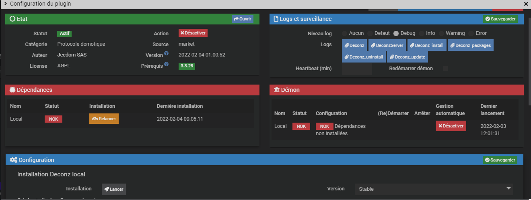Screen dimensions: 531x200
Task: Open the Deconz_packages log file
Action: [471, 45]
